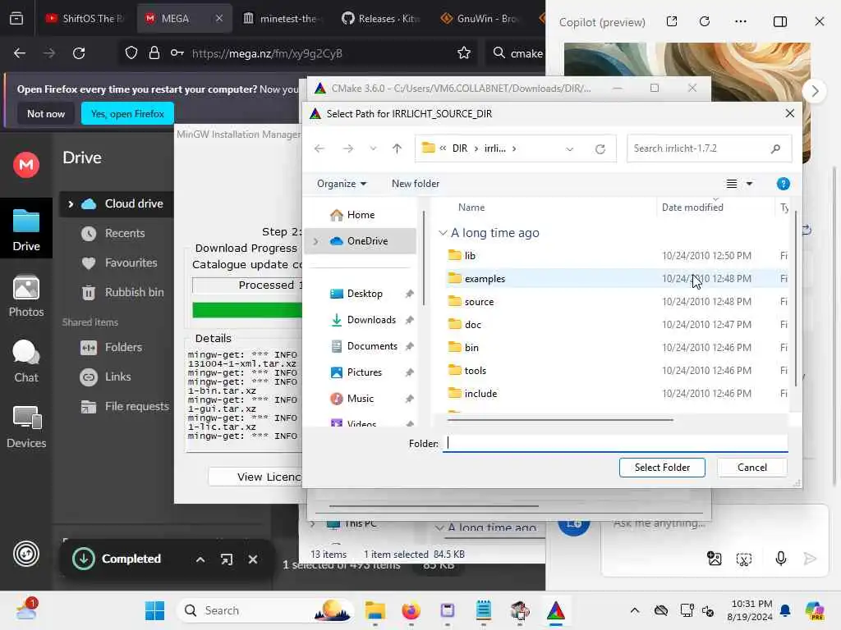The height and width of the screenshot is (630, 841).
Task: Open the recent locations dropdown in the dialog
Action: [373, 148]
